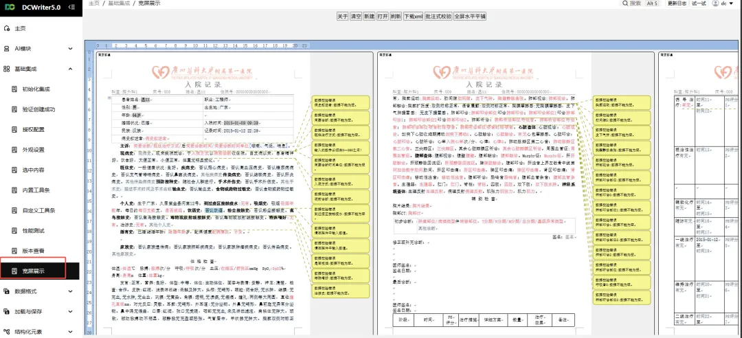Expand the AI模块 menu chevron

click(71, 49)
